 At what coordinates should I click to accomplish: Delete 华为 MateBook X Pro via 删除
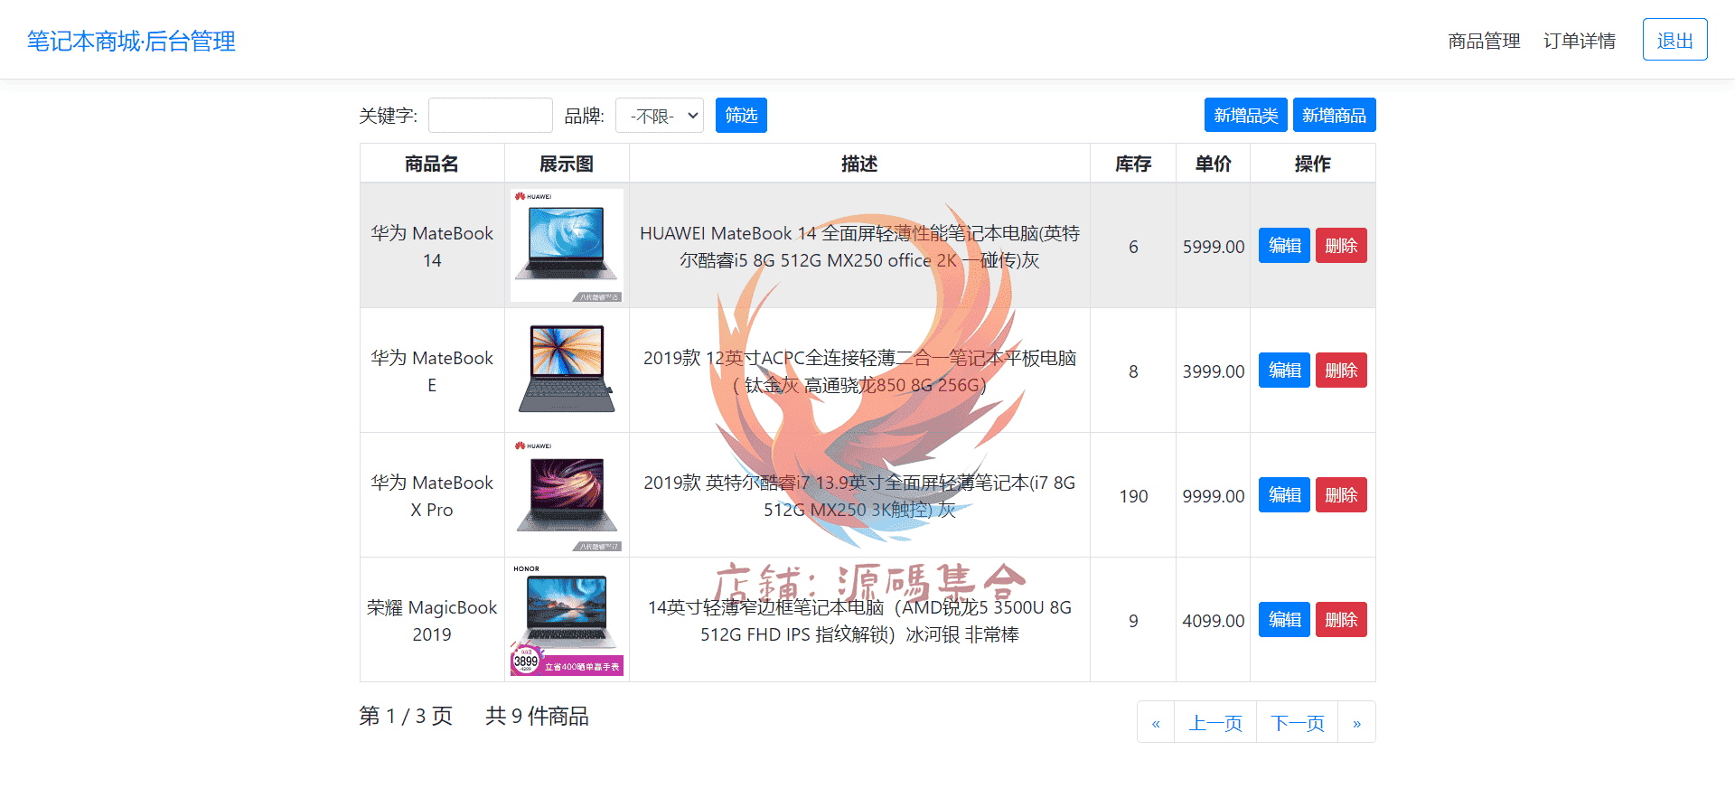(1341, 495)
